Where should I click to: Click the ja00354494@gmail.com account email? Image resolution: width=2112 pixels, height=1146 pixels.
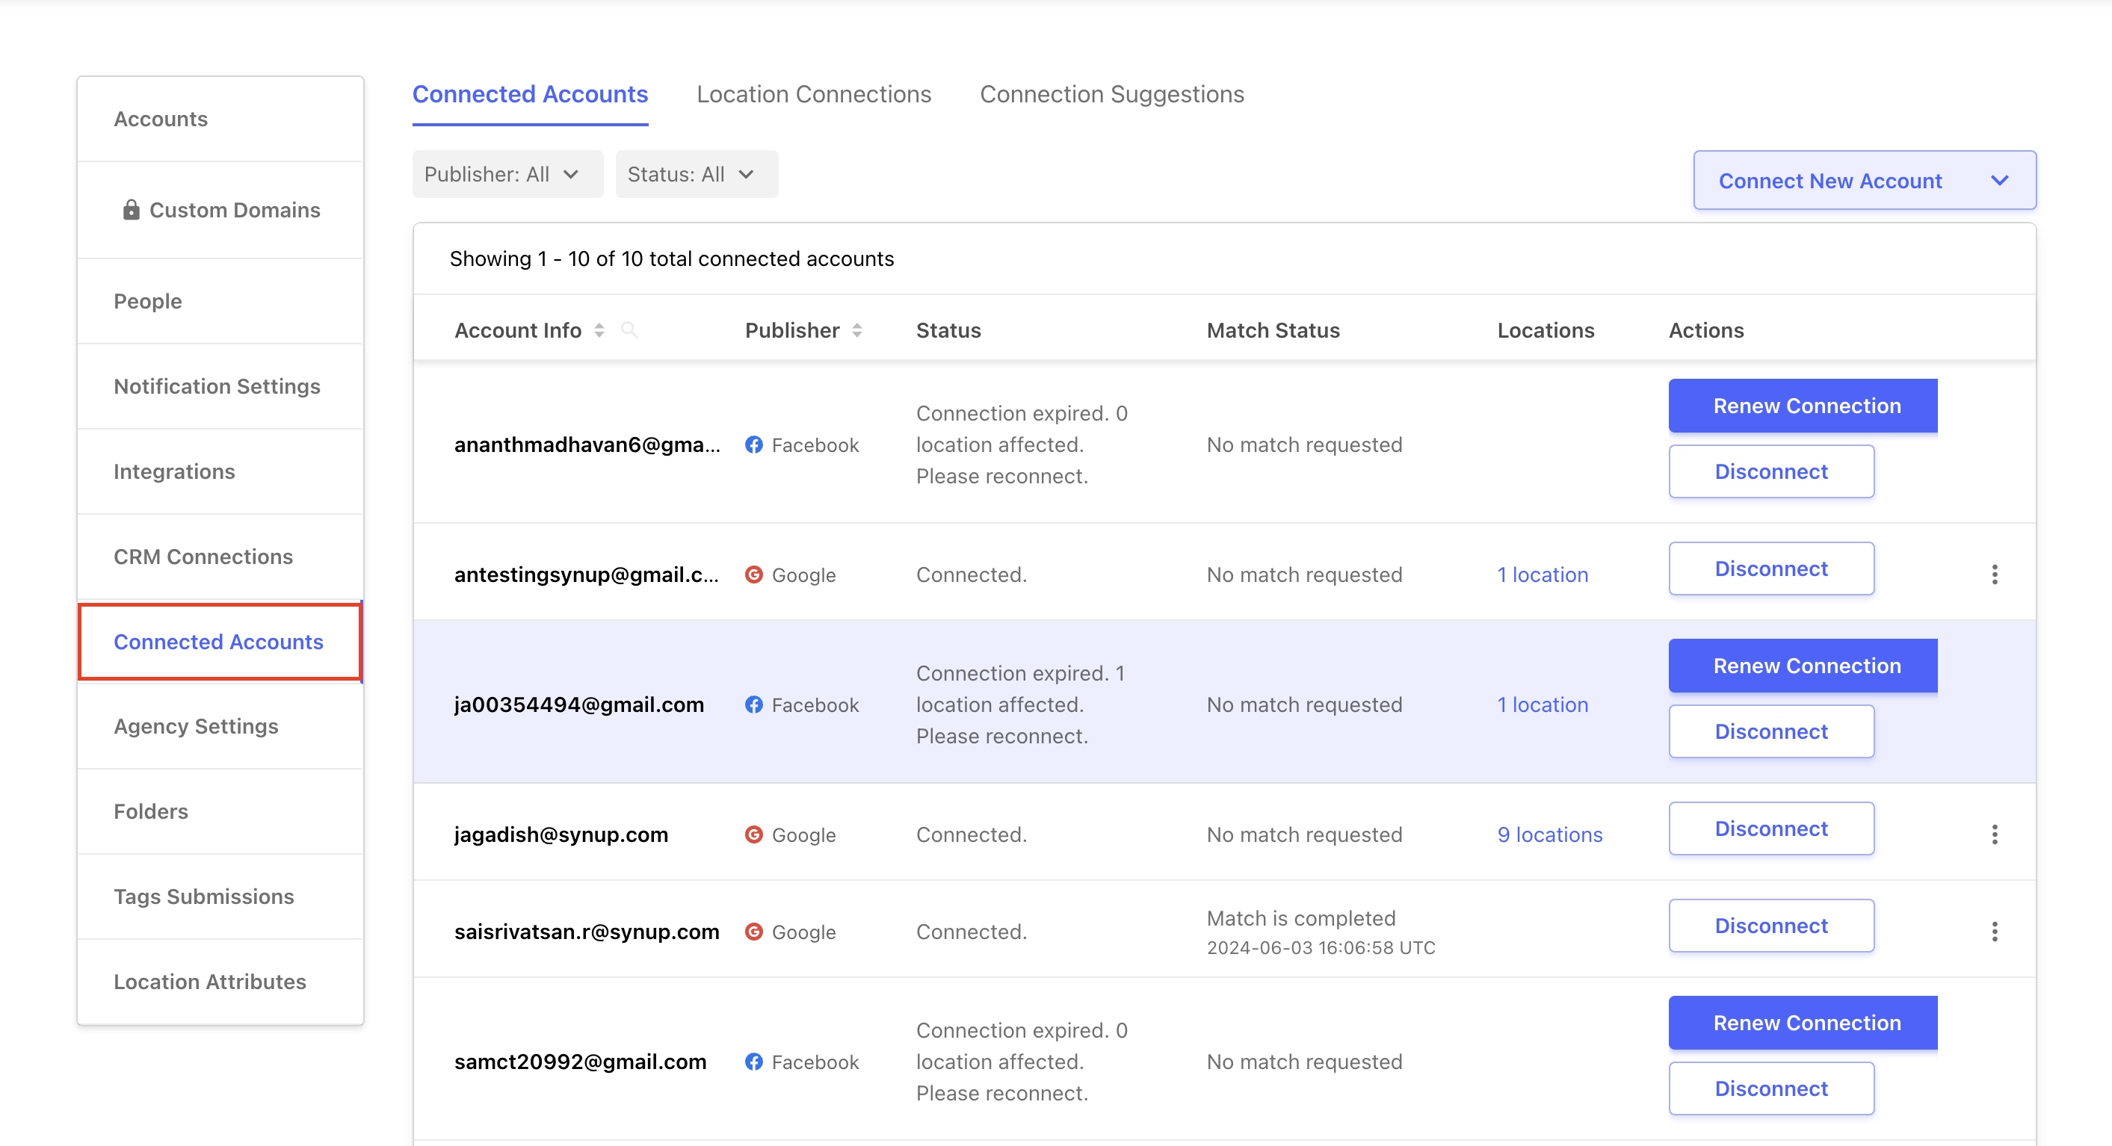pyautogui.click(x=579, y=704)
